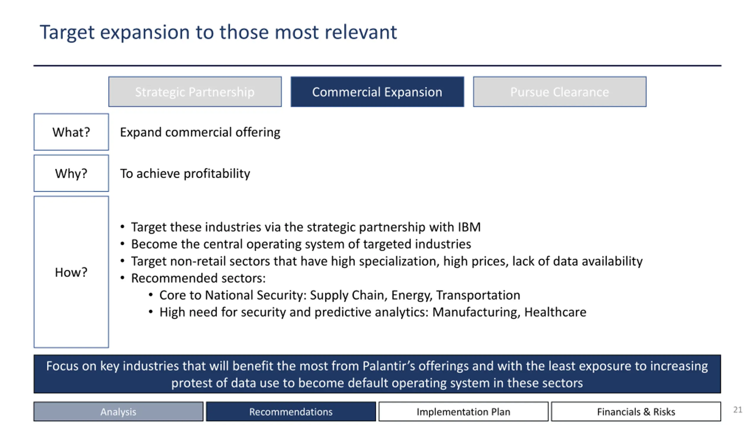Open the Pursue Clearance tab box

pos(559,92)
